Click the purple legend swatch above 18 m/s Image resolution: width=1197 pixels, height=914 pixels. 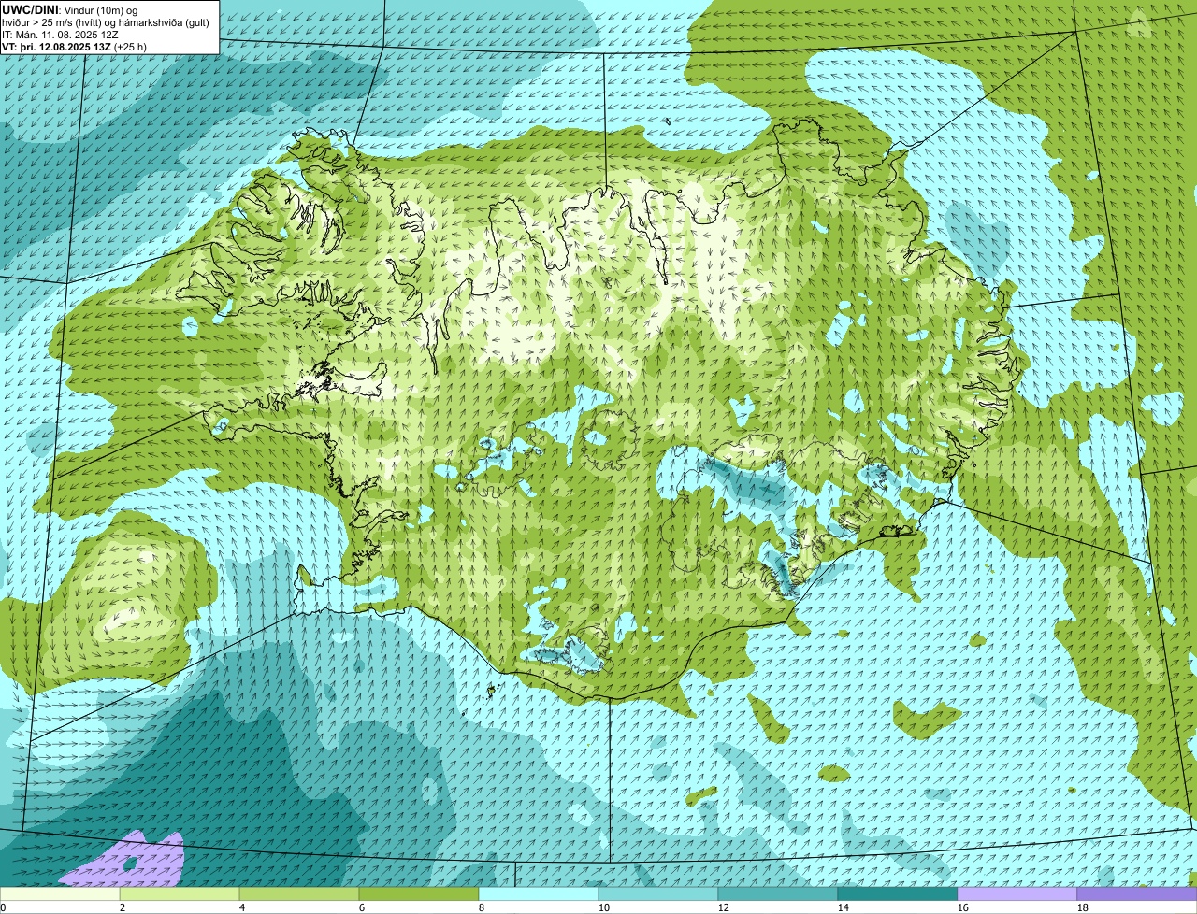coord(1137,894)
